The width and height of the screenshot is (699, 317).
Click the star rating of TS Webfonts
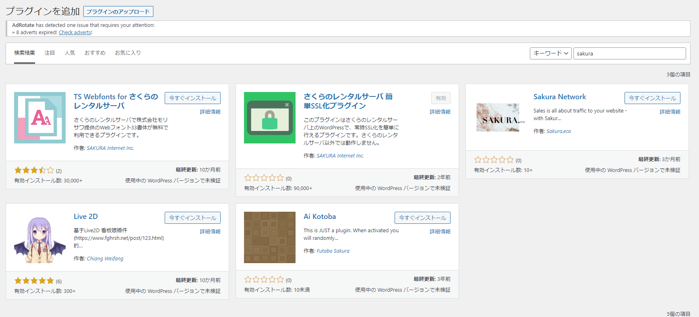coord(34,170)
